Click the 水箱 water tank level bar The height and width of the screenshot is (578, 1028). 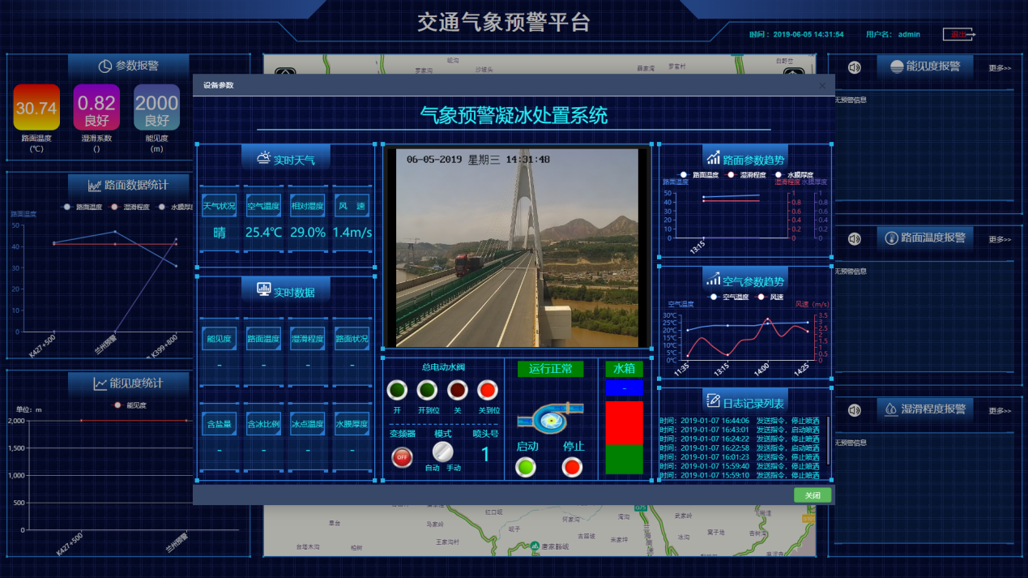coord(624,437)
